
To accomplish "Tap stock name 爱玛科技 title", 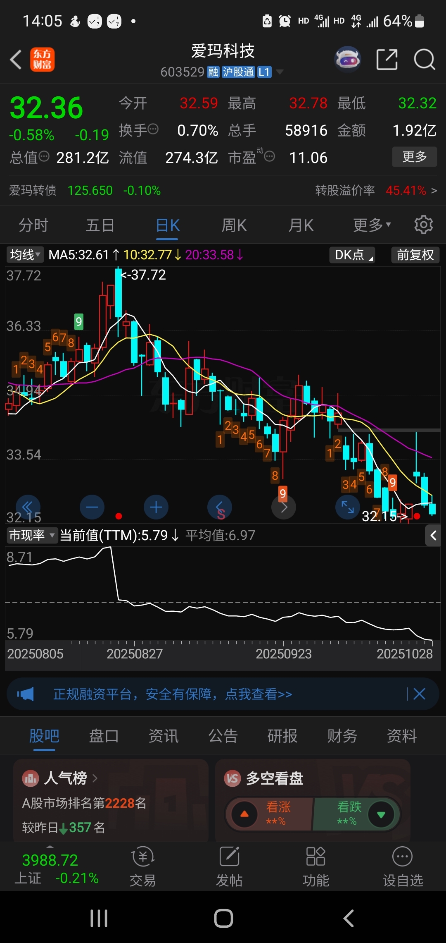I will [x=223, y=51].
